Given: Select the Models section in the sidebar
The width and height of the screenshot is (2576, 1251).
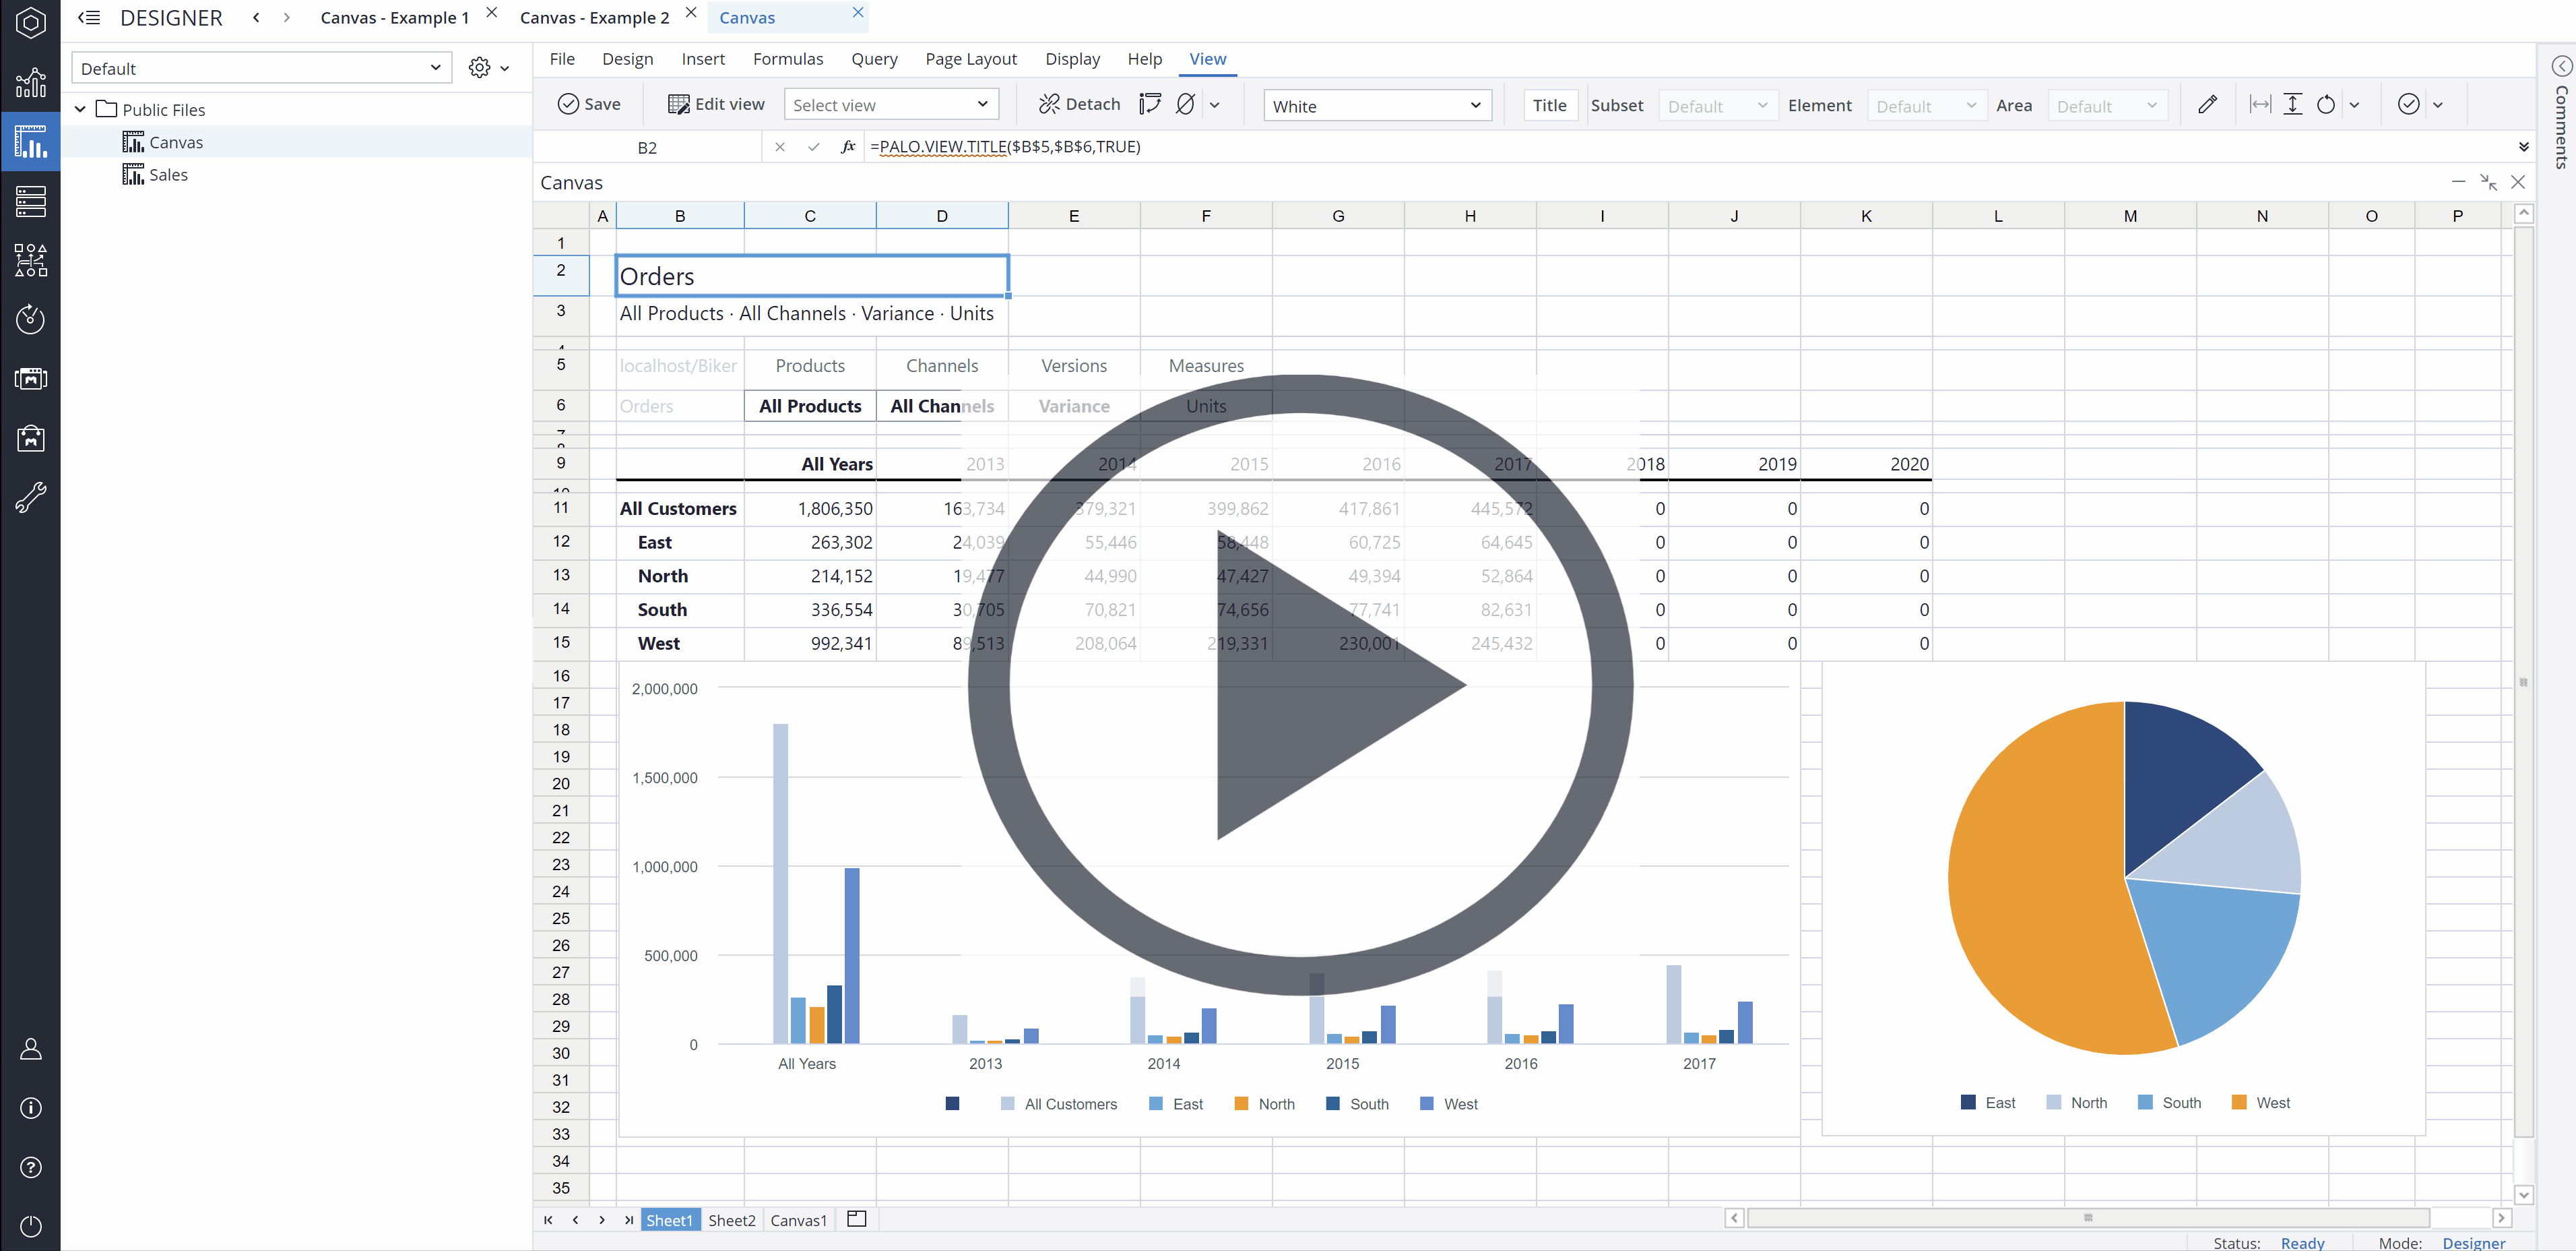Looking at the screenshot, I should click(31, 202).
